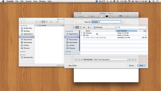Click the volume icon in menu bar
The height and width of the screenshot is (91, 161).
tap(133, 1)
